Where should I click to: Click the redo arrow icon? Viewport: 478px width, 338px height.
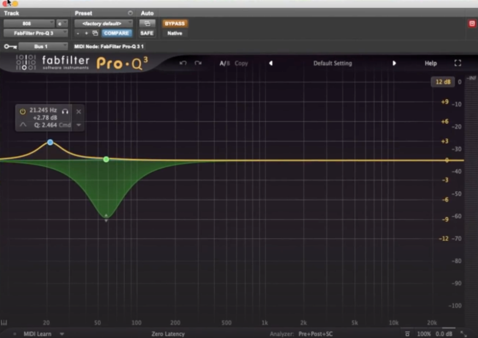[198, 63]
